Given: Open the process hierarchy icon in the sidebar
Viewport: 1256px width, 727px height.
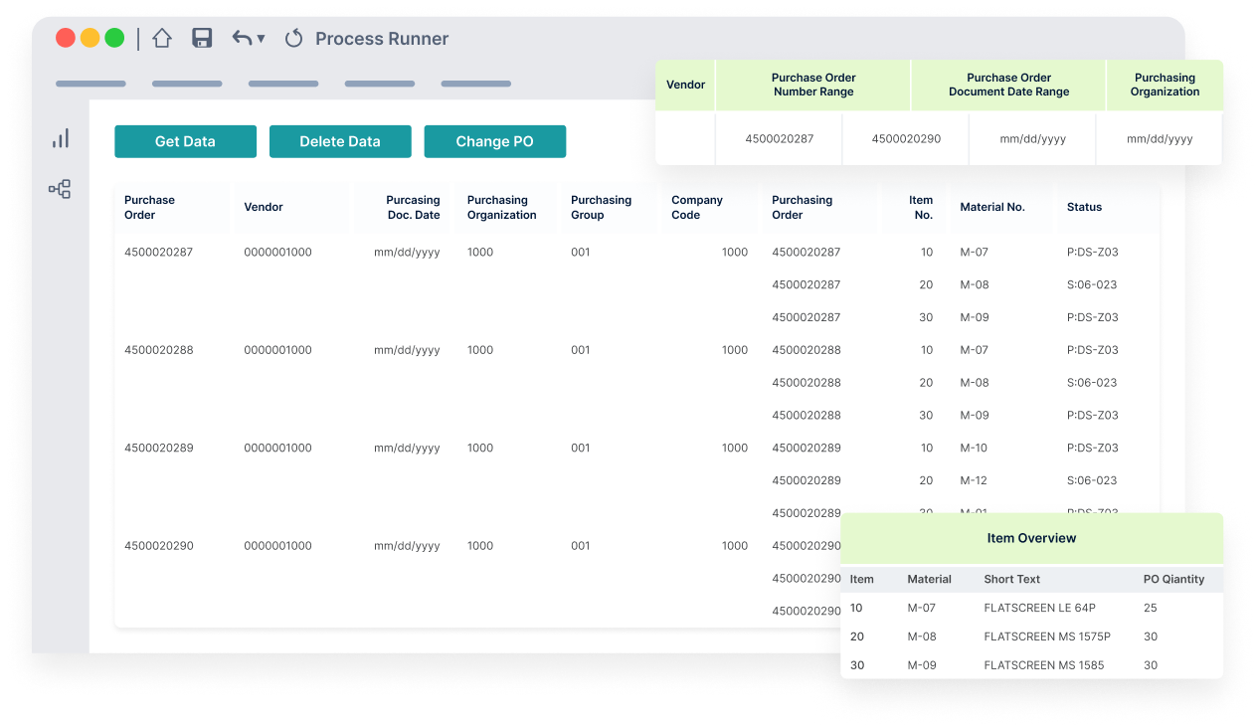Looking at the screenshot, I should tap(60, 188).
